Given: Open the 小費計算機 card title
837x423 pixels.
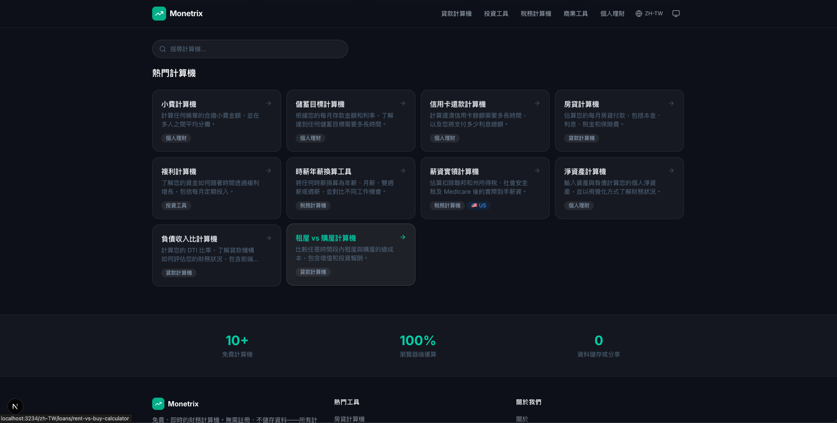Looking at the screenshot, I should 179,104.
